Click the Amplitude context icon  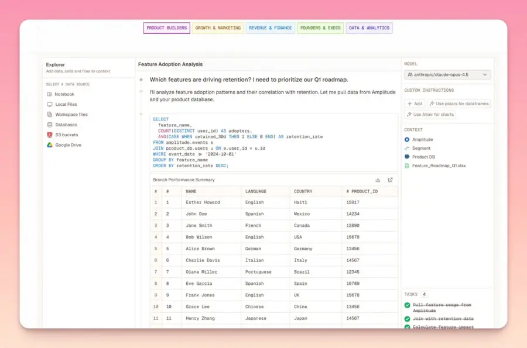[x=407, y=140]
